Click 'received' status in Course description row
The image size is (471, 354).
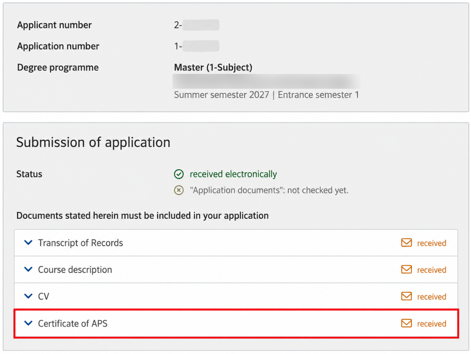[431, 270]
